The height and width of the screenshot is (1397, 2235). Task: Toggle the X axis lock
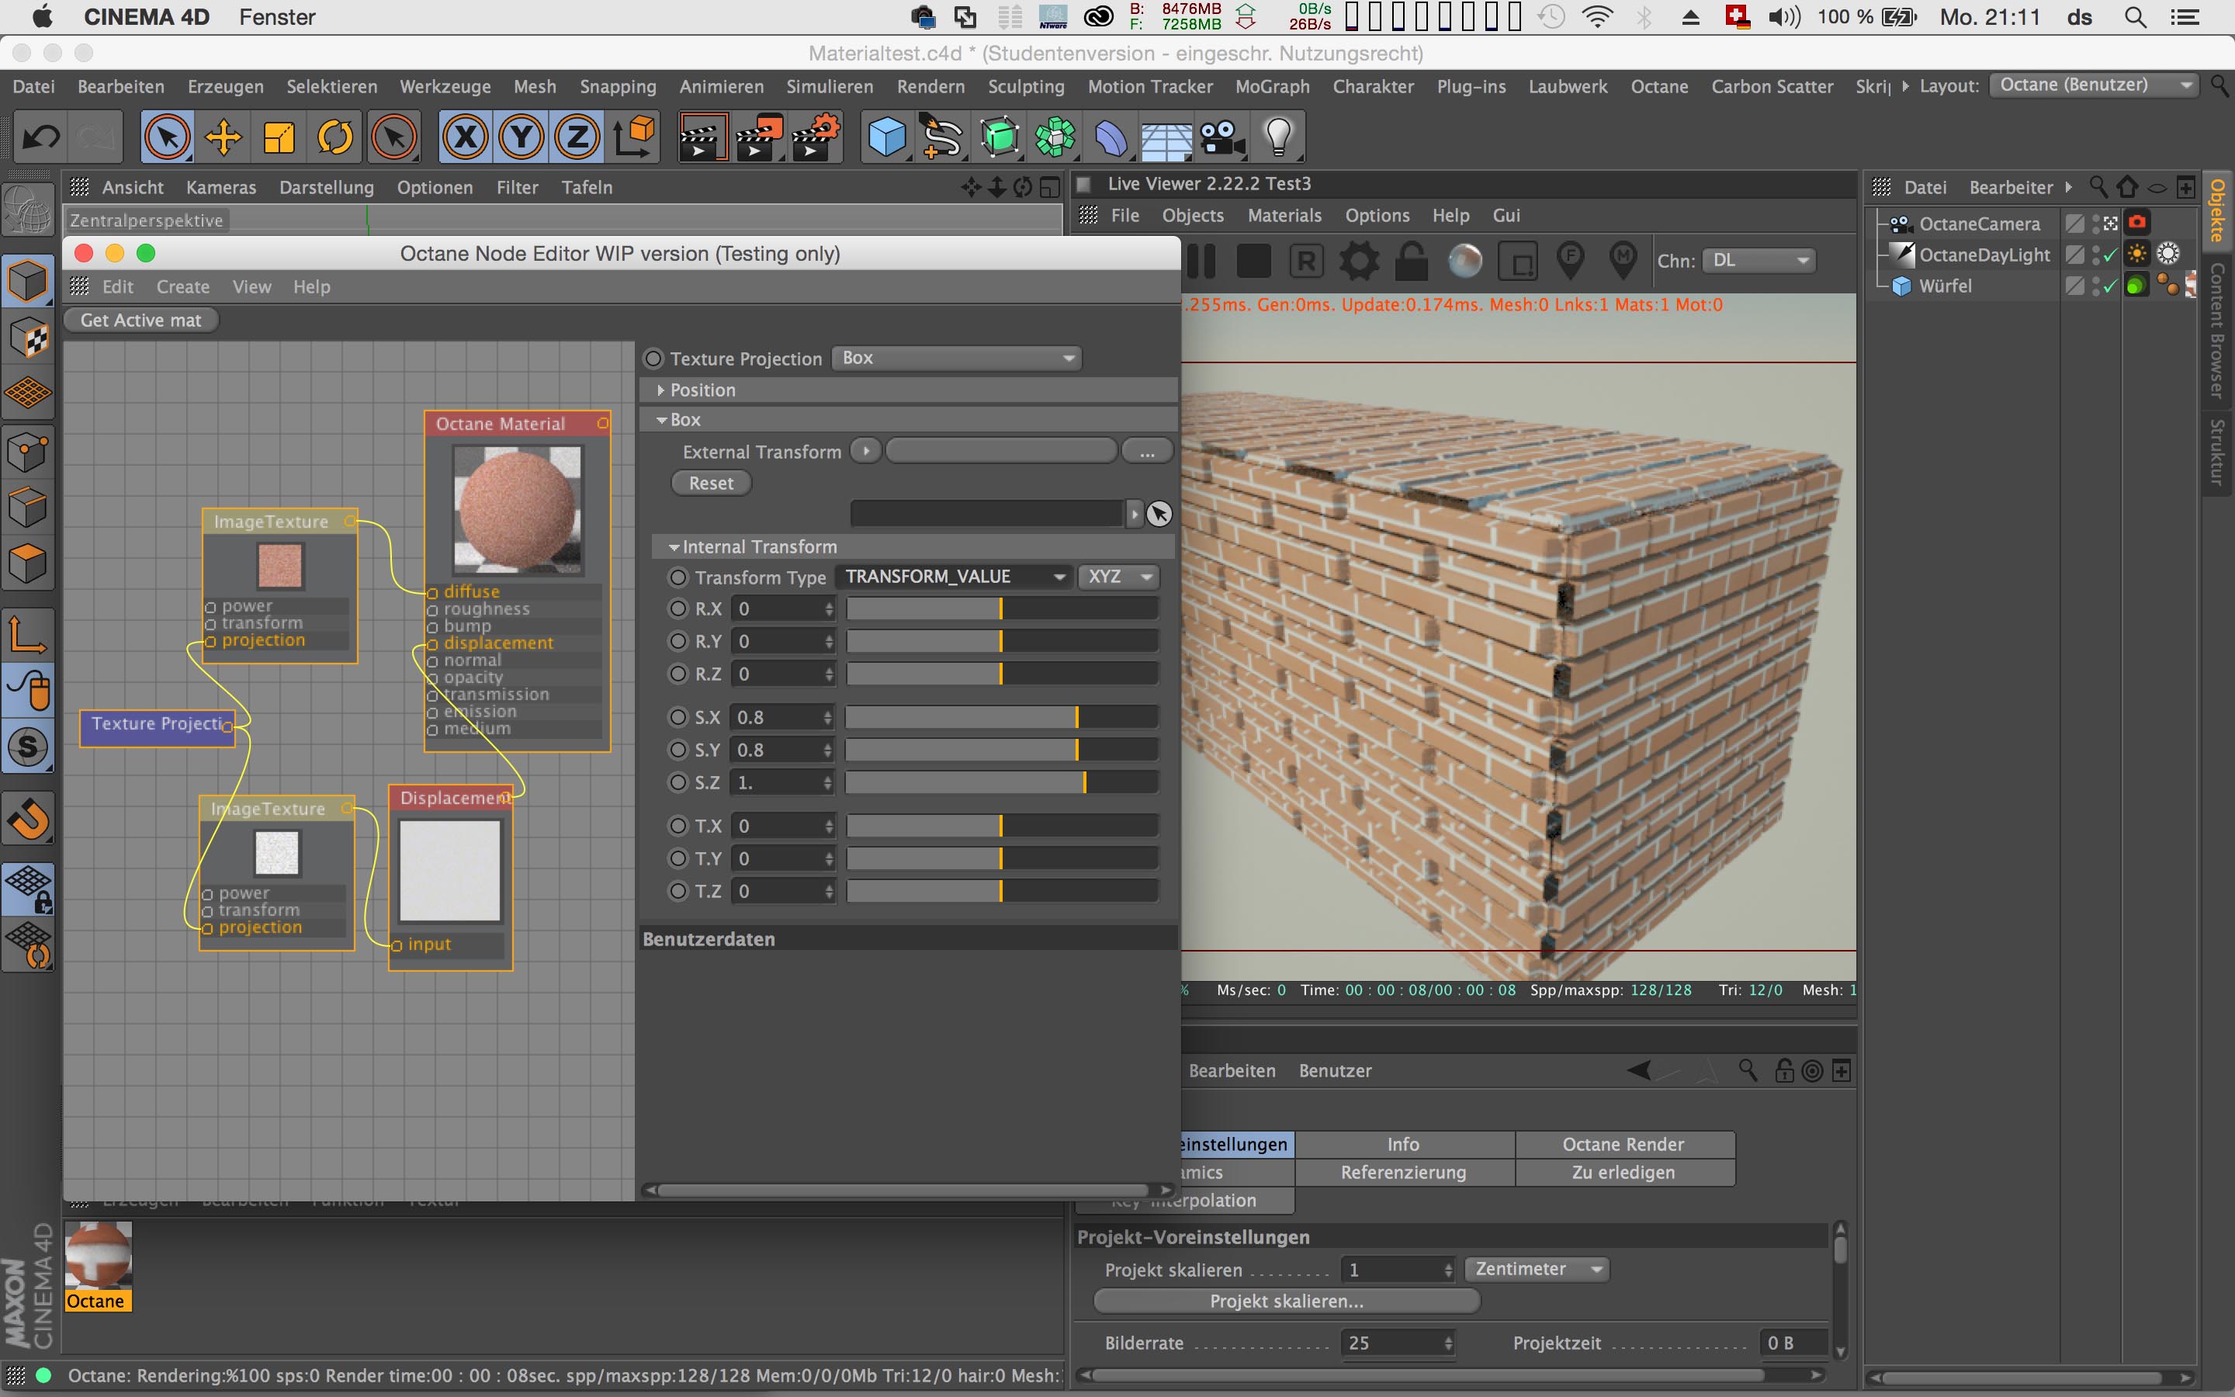coord(466,137)
